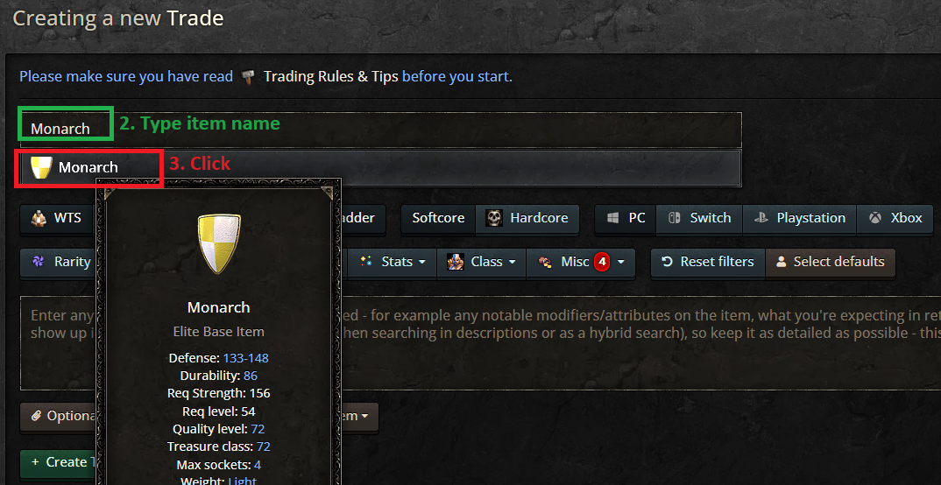
Task: Select Softcore mode
Action: point(438,218)
